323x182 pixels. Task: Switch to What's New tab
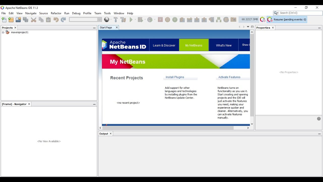(224, 45)
